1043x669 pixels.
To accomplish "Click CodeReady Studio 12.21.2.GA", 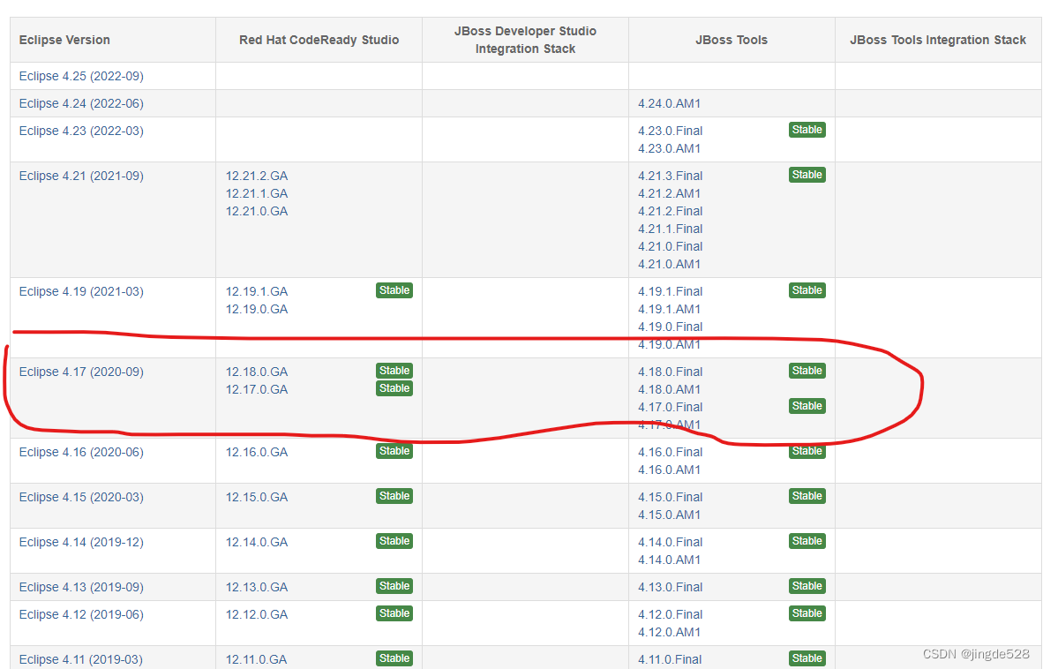I will tap(257, 177).
